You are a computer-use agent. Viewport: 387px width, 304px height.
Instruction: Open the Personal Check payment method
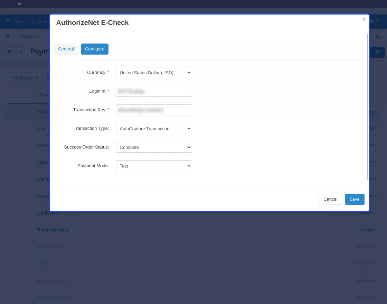coord(51,297)
